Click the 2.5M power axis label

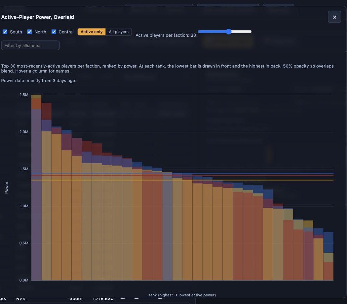pyautogui.click(x=24, y=95)
